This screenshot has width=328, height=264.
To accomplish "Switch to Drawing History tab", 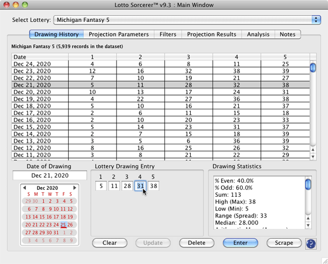I will coord(56,34).
